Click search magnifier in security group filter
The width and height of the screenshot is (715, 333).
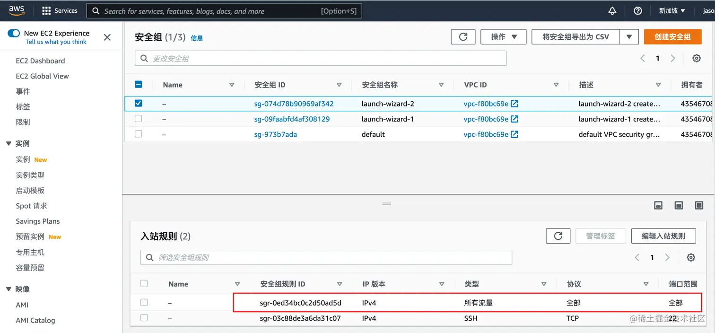pos(144,59)
